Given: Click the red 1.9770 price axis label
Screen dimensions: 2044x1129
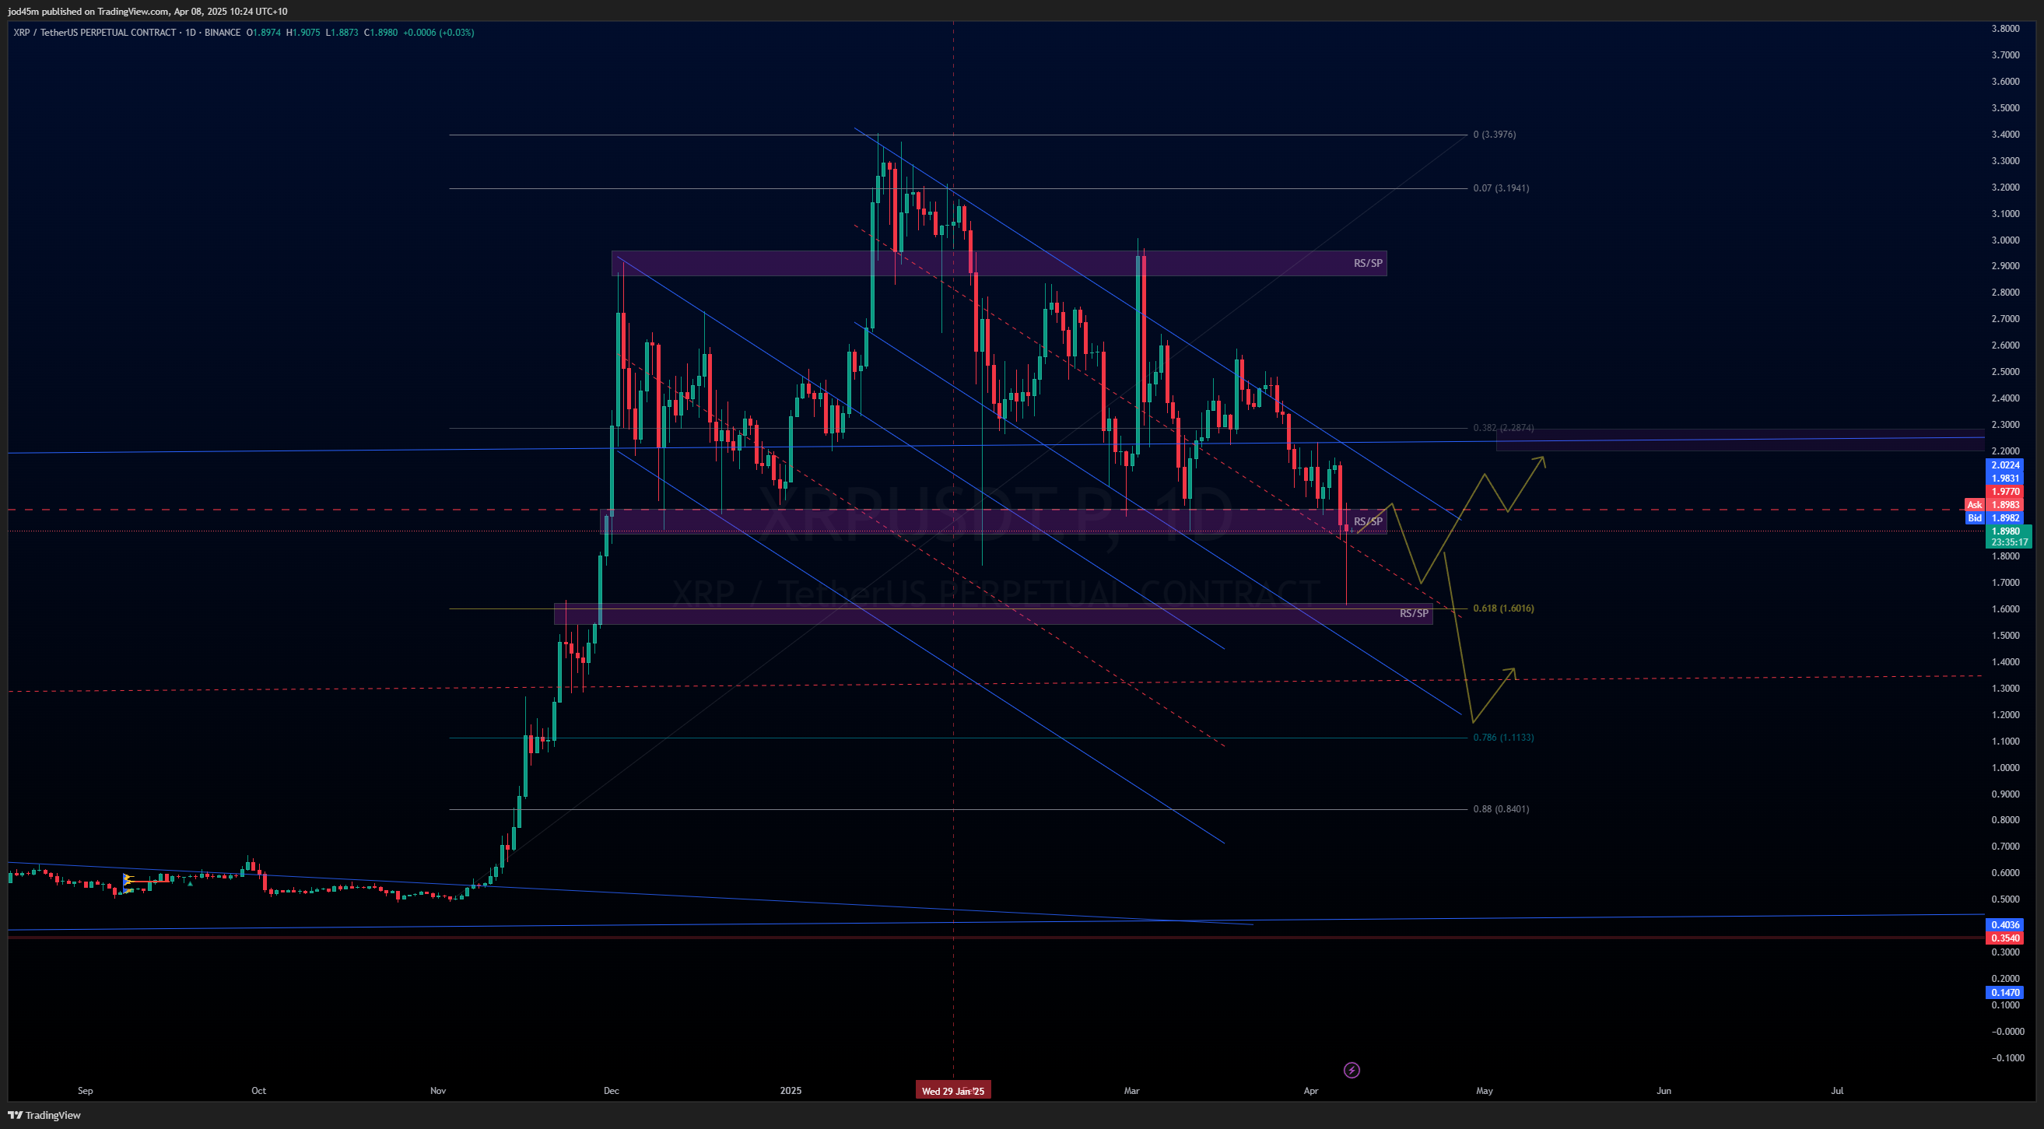Looking at the screenshot, I should point(2005,492).
